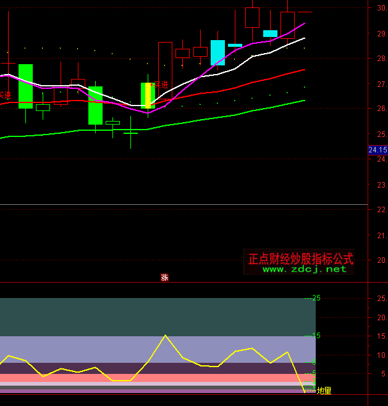Click the red 涨 marker icon
Image resolution: width=388 pixels, height=406 pixels.
coord(164,278)
